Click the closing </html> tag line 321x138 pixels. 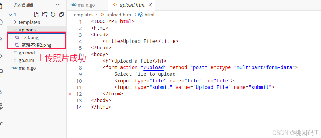tap(101, 107)
